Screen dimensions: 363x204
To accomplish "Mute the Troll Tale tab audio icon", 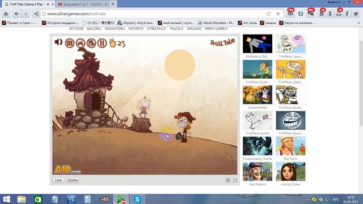I will pyautogui.click(x=48, y=4).
